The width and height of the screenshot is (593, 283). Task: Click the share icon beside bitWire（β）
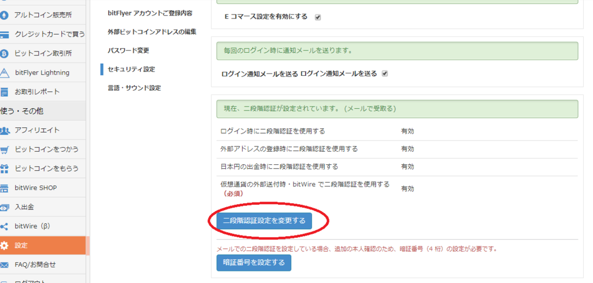tap(5, 226)
